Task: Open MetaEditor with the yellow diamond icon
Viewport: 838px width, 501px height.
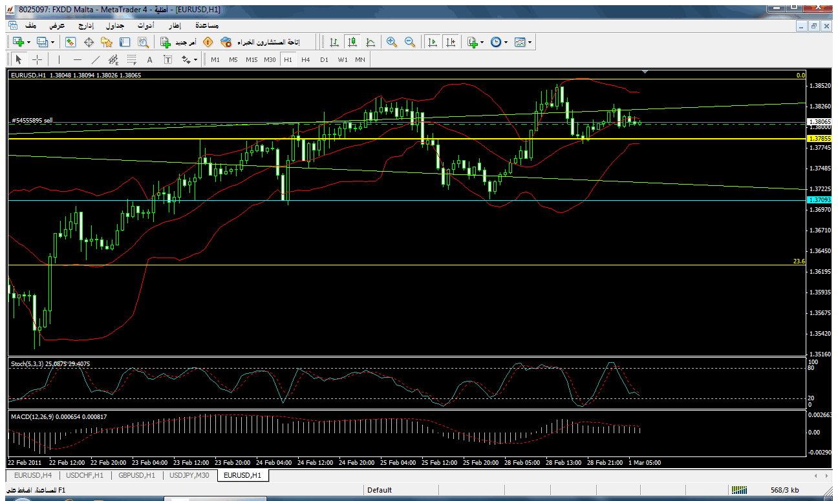Action: click(x=208, y=42)
